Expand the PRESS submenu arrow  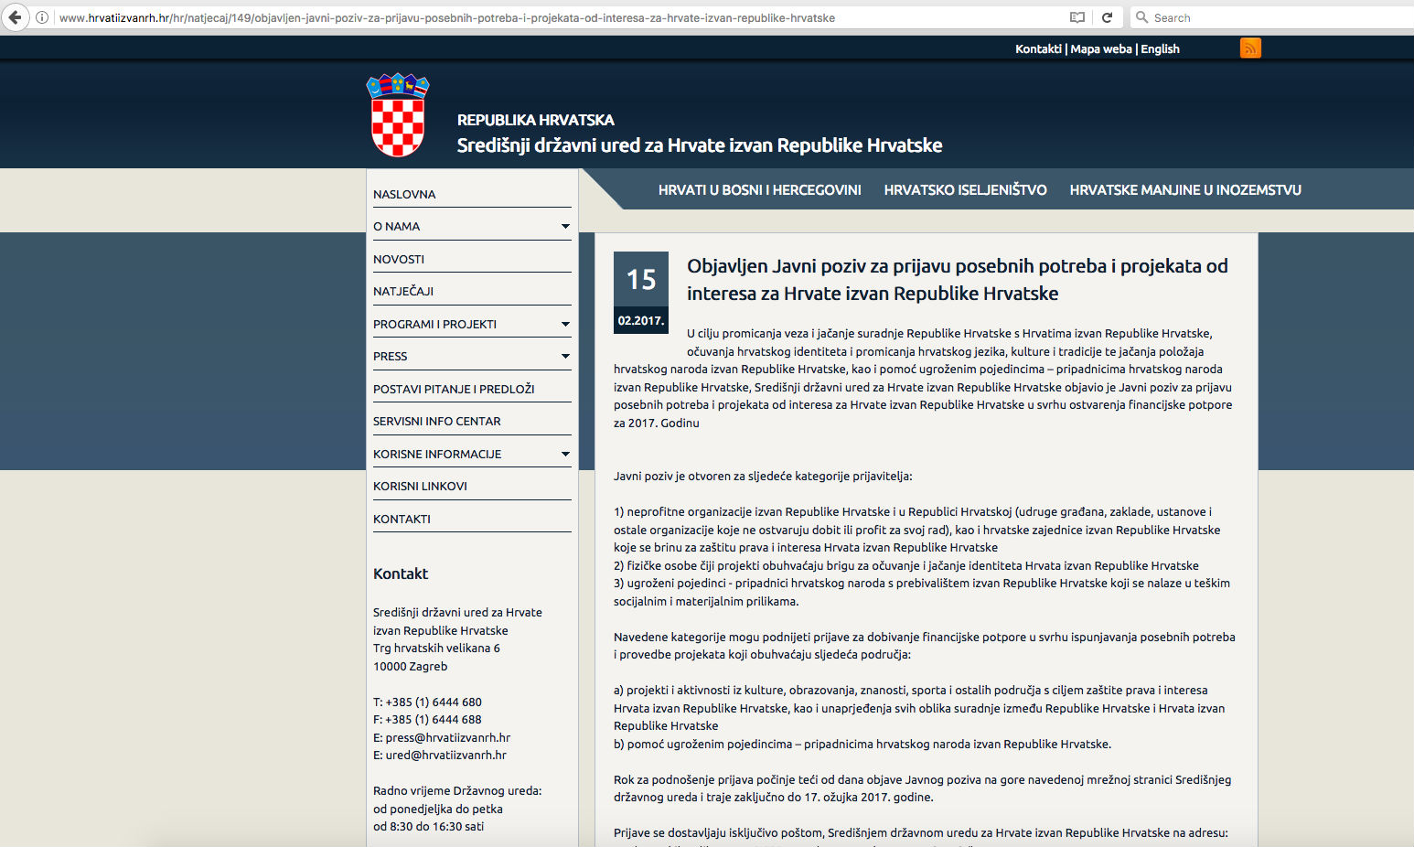coord(565,357)
